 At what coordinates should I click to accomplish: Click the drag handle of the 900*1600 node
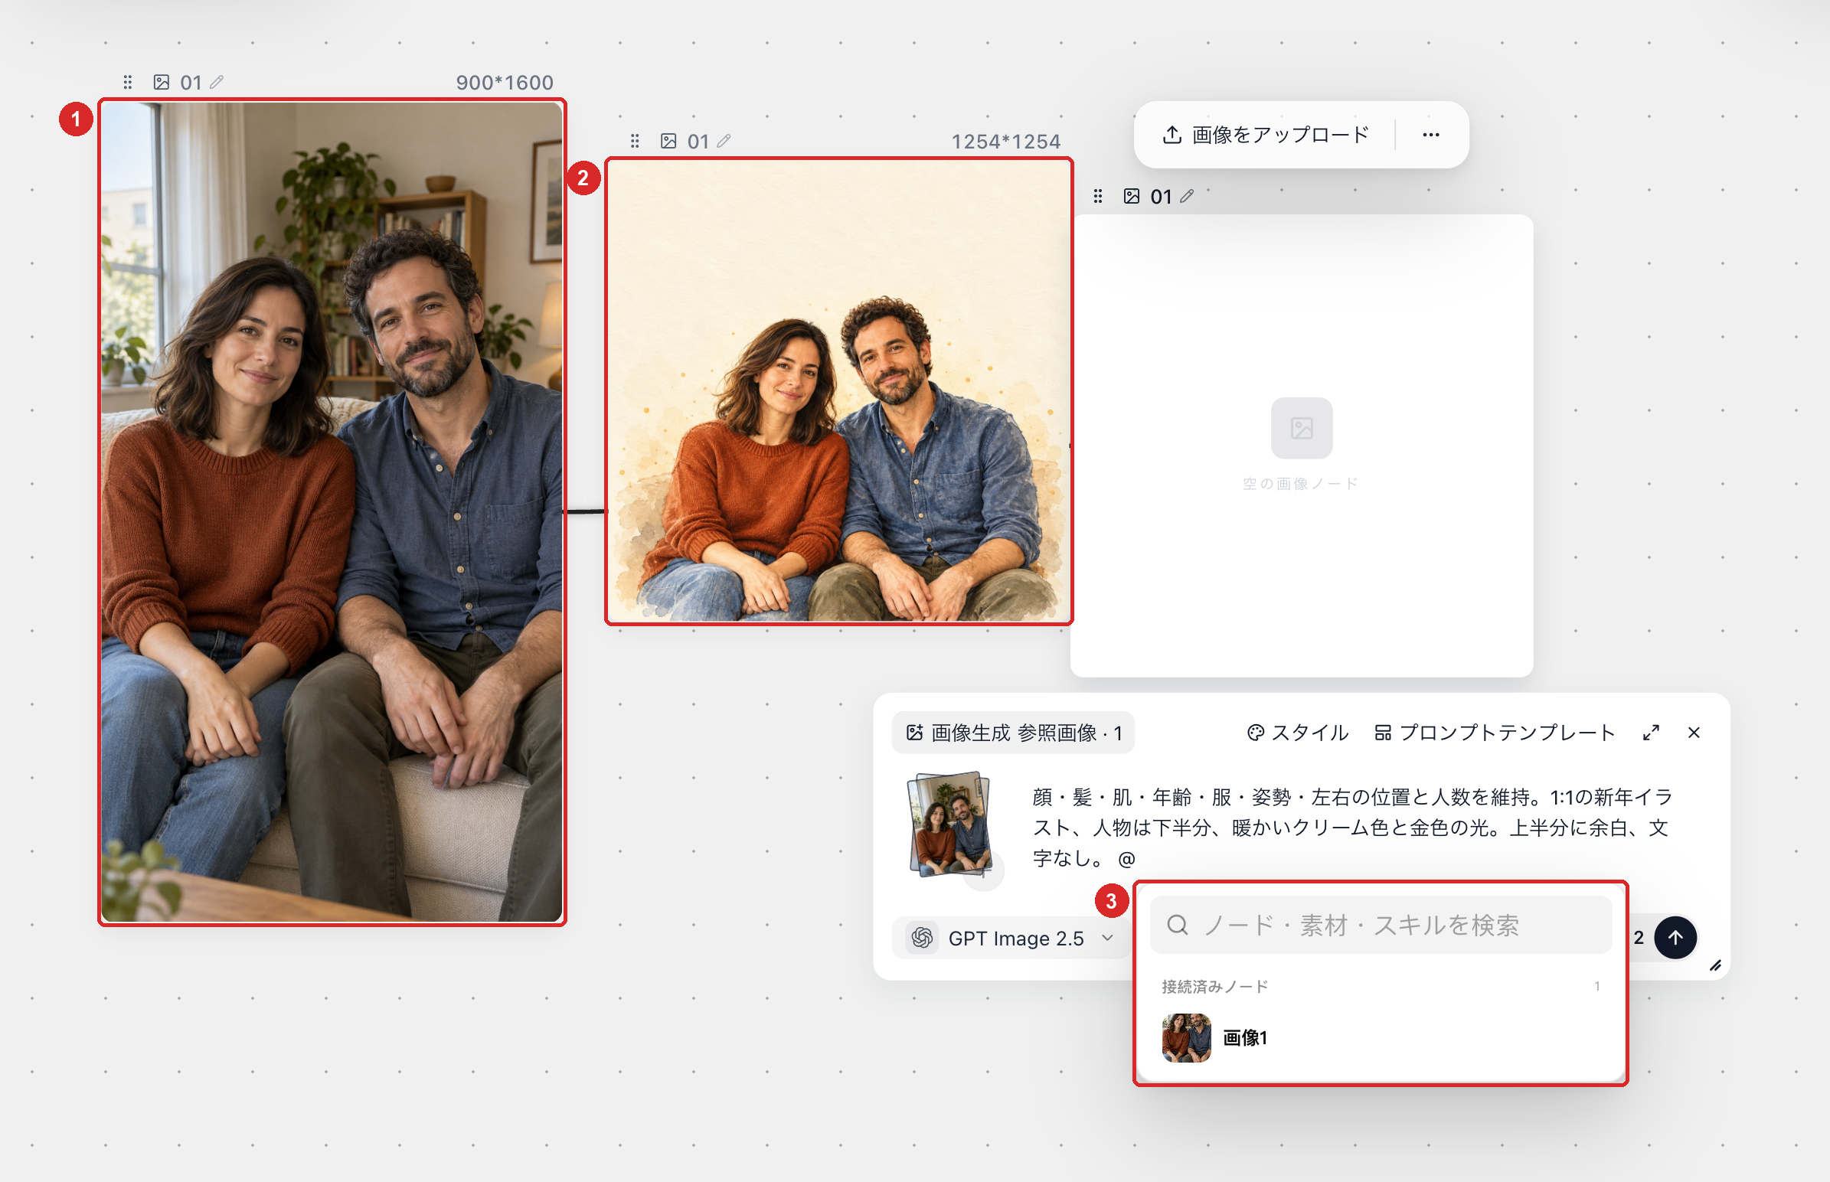point(127,82)
